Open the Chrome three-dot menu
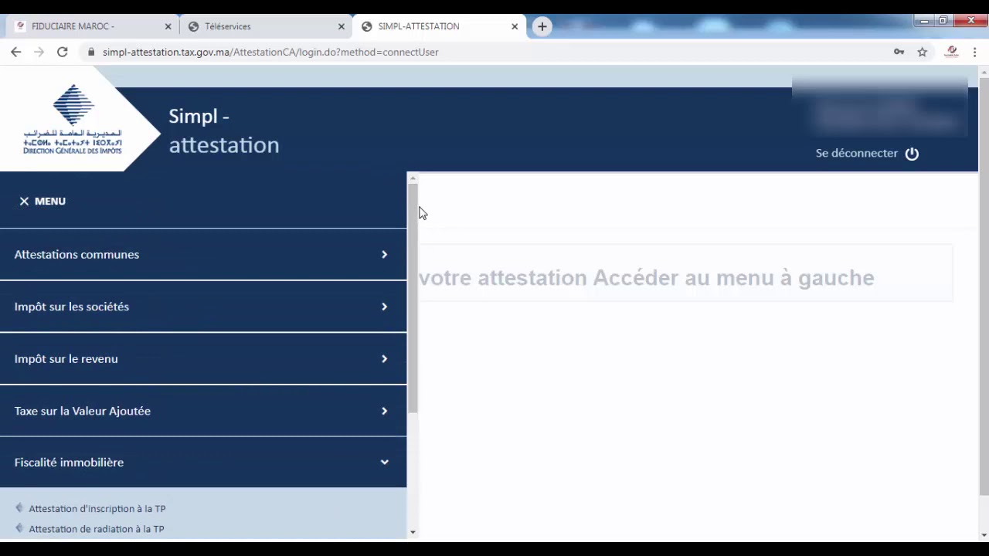 (x=974, y=52)
